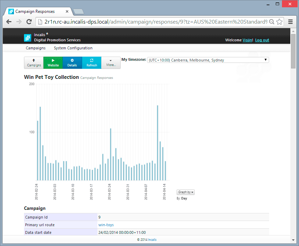Expand the More... dropdown button

tap(111, 63)
